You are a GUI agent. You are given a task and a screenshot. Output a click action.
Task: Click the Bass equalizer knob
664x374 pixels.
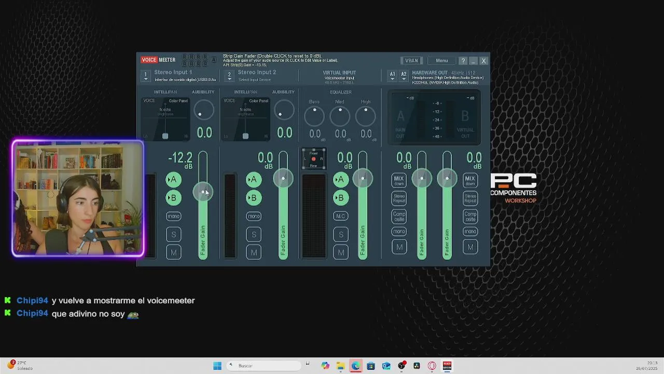[x=314, y=116]
